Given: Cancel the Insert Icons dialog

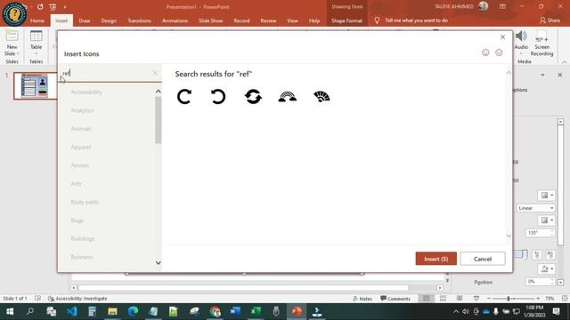Looking at the screenshot, I should click(x=483, y=259).
